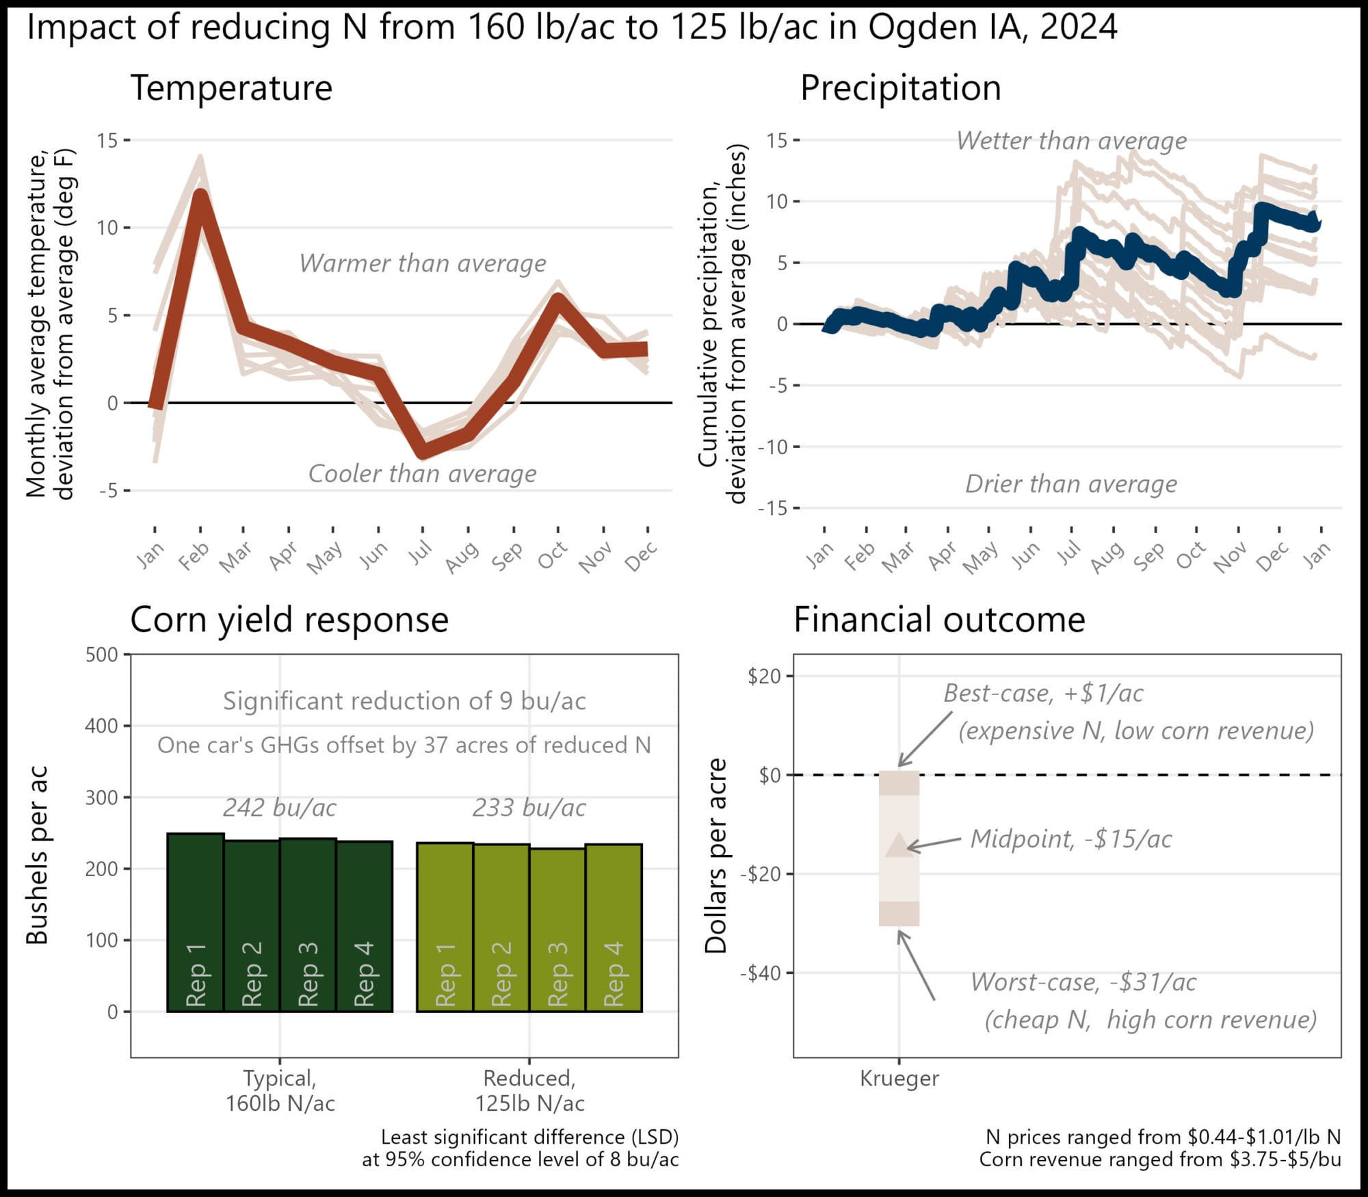
Task: Click the Typical Rep 1 dark green bar
Action: click(196, 923)
